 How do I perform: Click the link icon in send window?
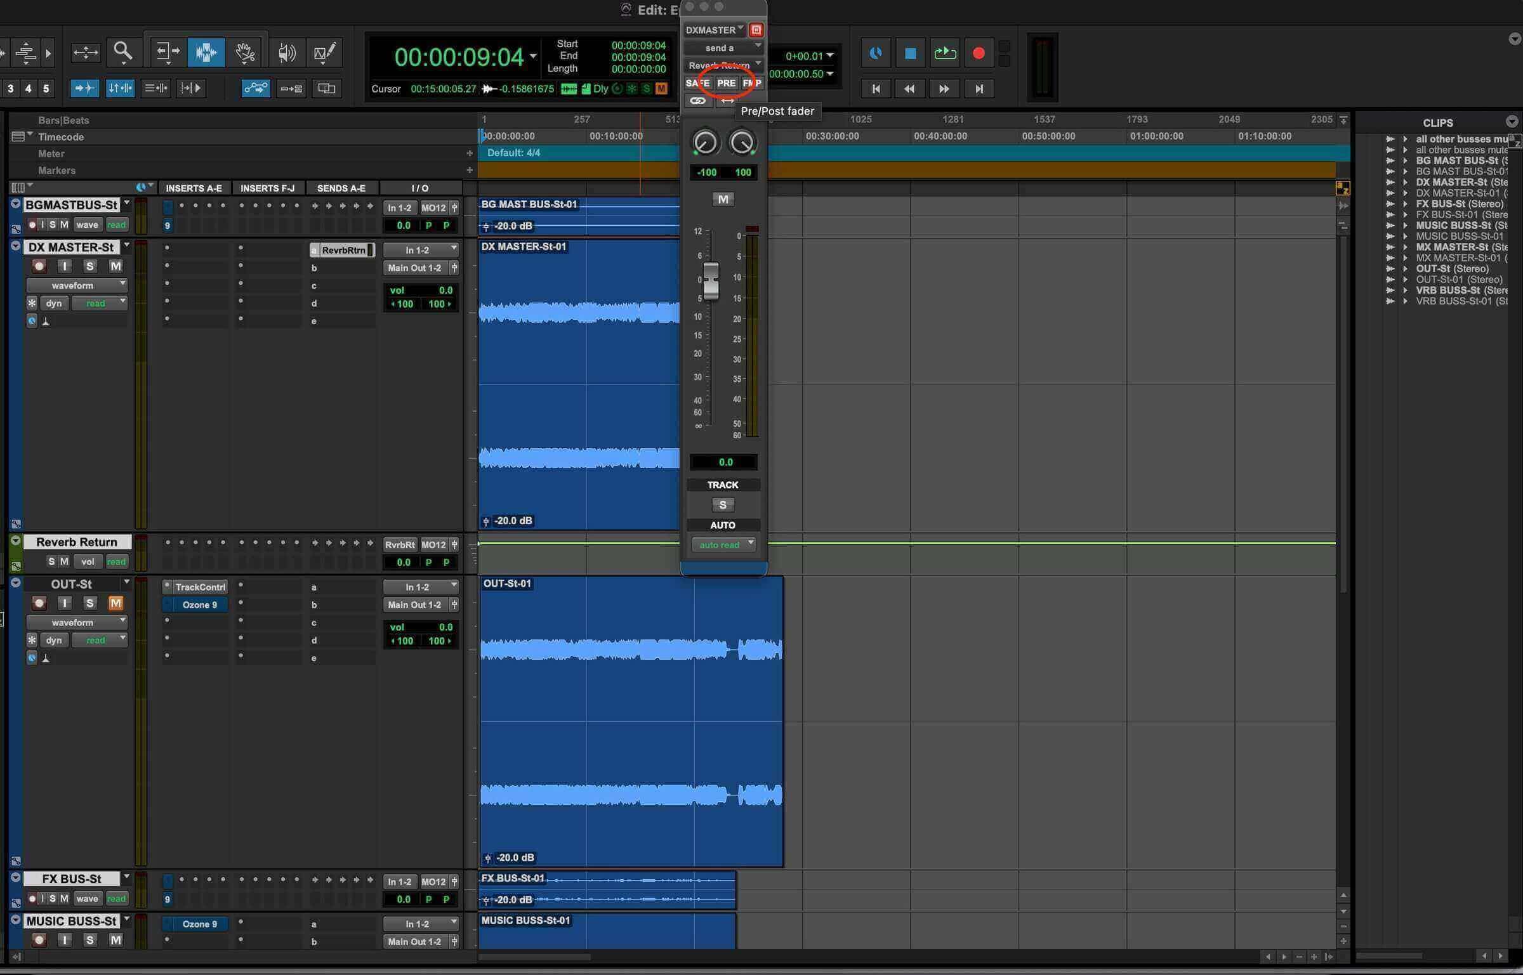coord(697,101)
